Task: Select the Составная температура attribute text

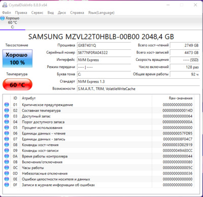Action: tap(41, 111)
